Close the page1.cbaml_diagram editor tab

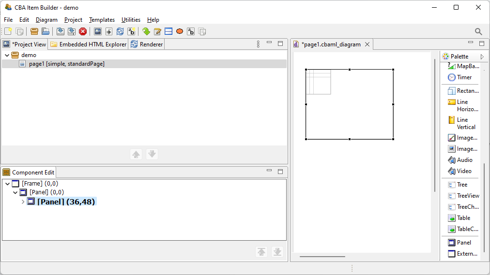[367, 44]
